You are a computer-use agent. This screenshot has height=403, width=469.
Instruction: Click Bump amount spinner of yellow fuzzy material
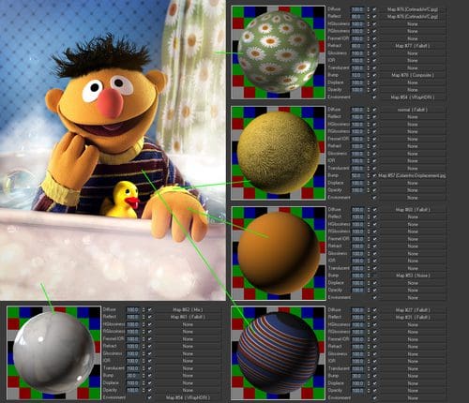click(x=368, y=175)
